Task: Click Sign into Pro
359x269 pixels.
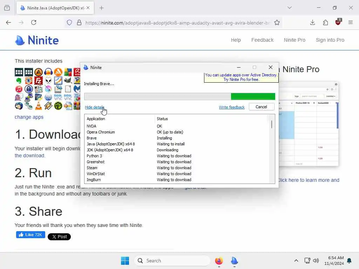Action: coord(330,40)
